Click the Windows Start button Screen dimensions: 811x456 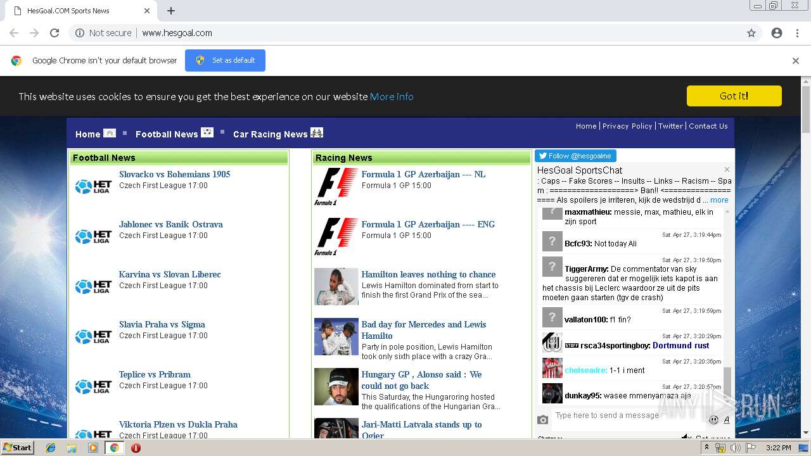(x=18, y=447)
